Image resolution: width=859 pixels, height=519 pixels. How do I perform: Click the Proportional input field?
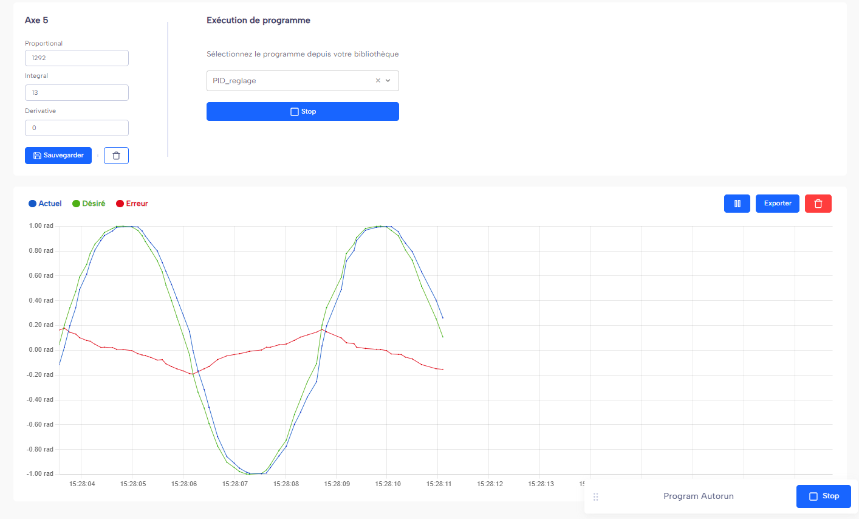[x=77, y=58]
